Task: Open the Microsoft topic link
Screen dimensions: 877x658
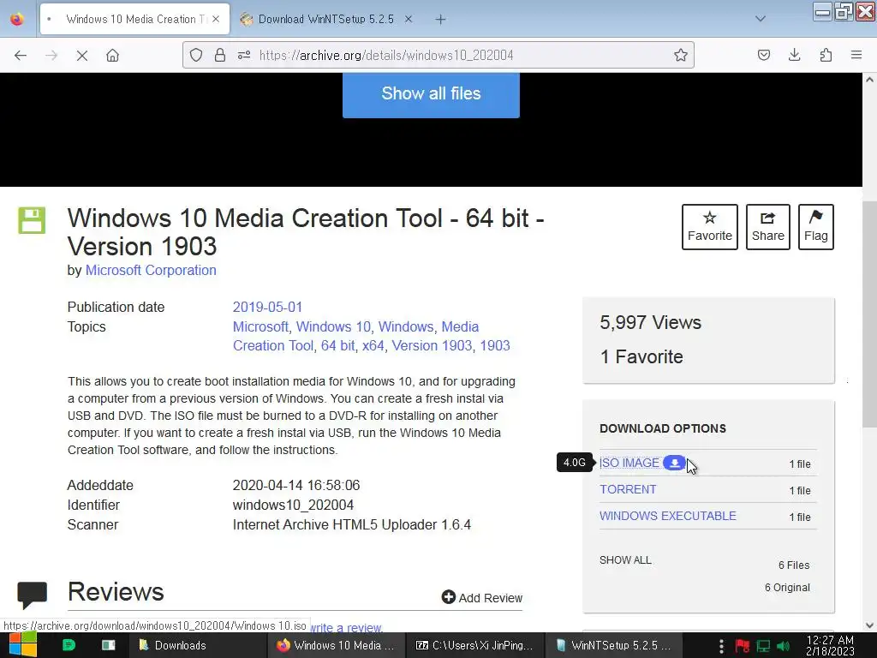Action: coord(260,326)
